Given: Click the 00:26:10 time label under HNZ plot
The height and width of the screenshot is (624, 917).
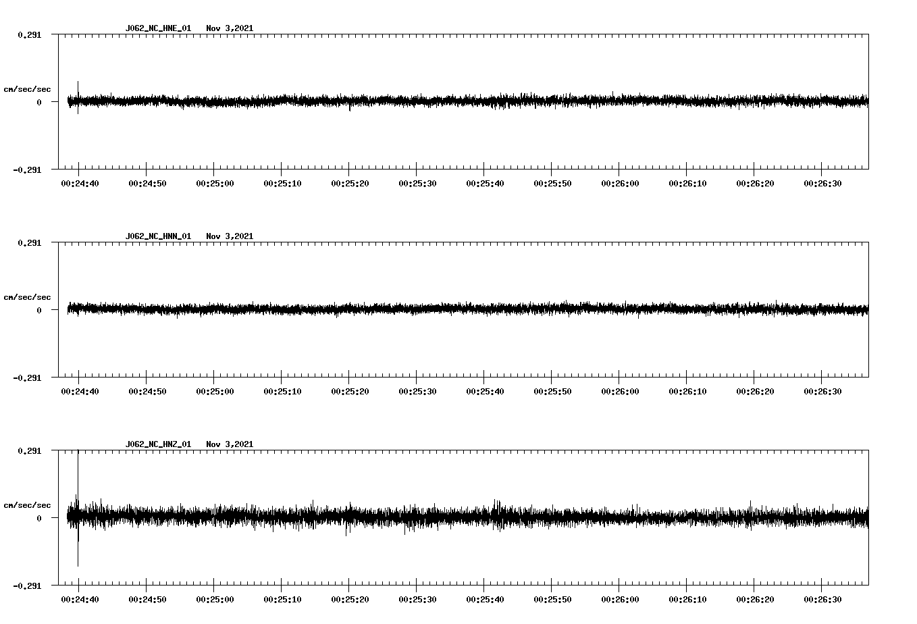Looking at the screenshot, I should 687,600.
